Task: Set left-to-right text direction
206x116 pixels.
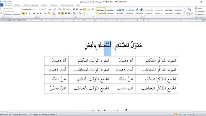Action: [x=81, y=9]
